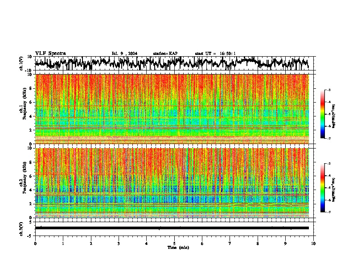Click the "8" kHz tick on ch.1 frequency axis
Screen dimensions: 353x273
(x=31, y=88)
